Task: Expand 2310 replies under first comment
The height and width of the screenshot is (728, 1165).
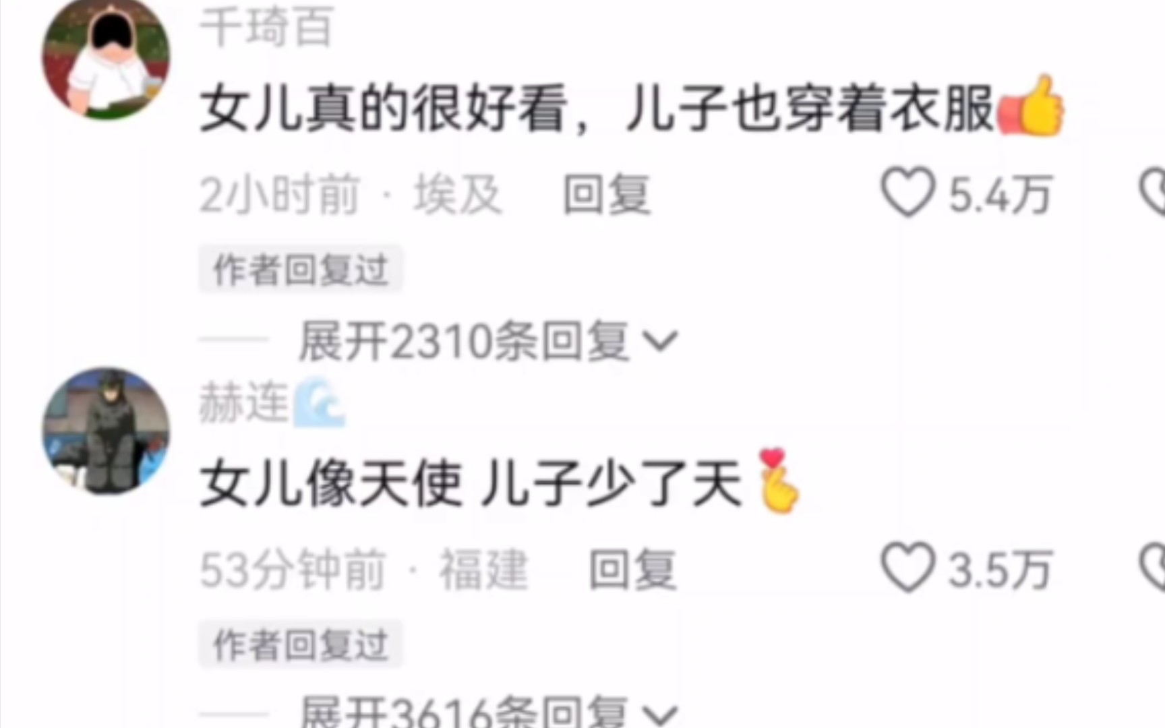Action: click(487, 341)
